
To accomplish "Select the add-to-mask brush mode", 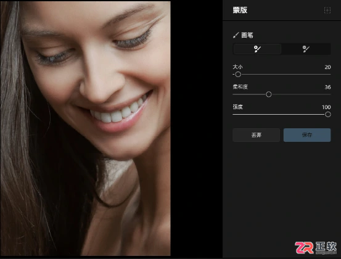I will [257, 49].
